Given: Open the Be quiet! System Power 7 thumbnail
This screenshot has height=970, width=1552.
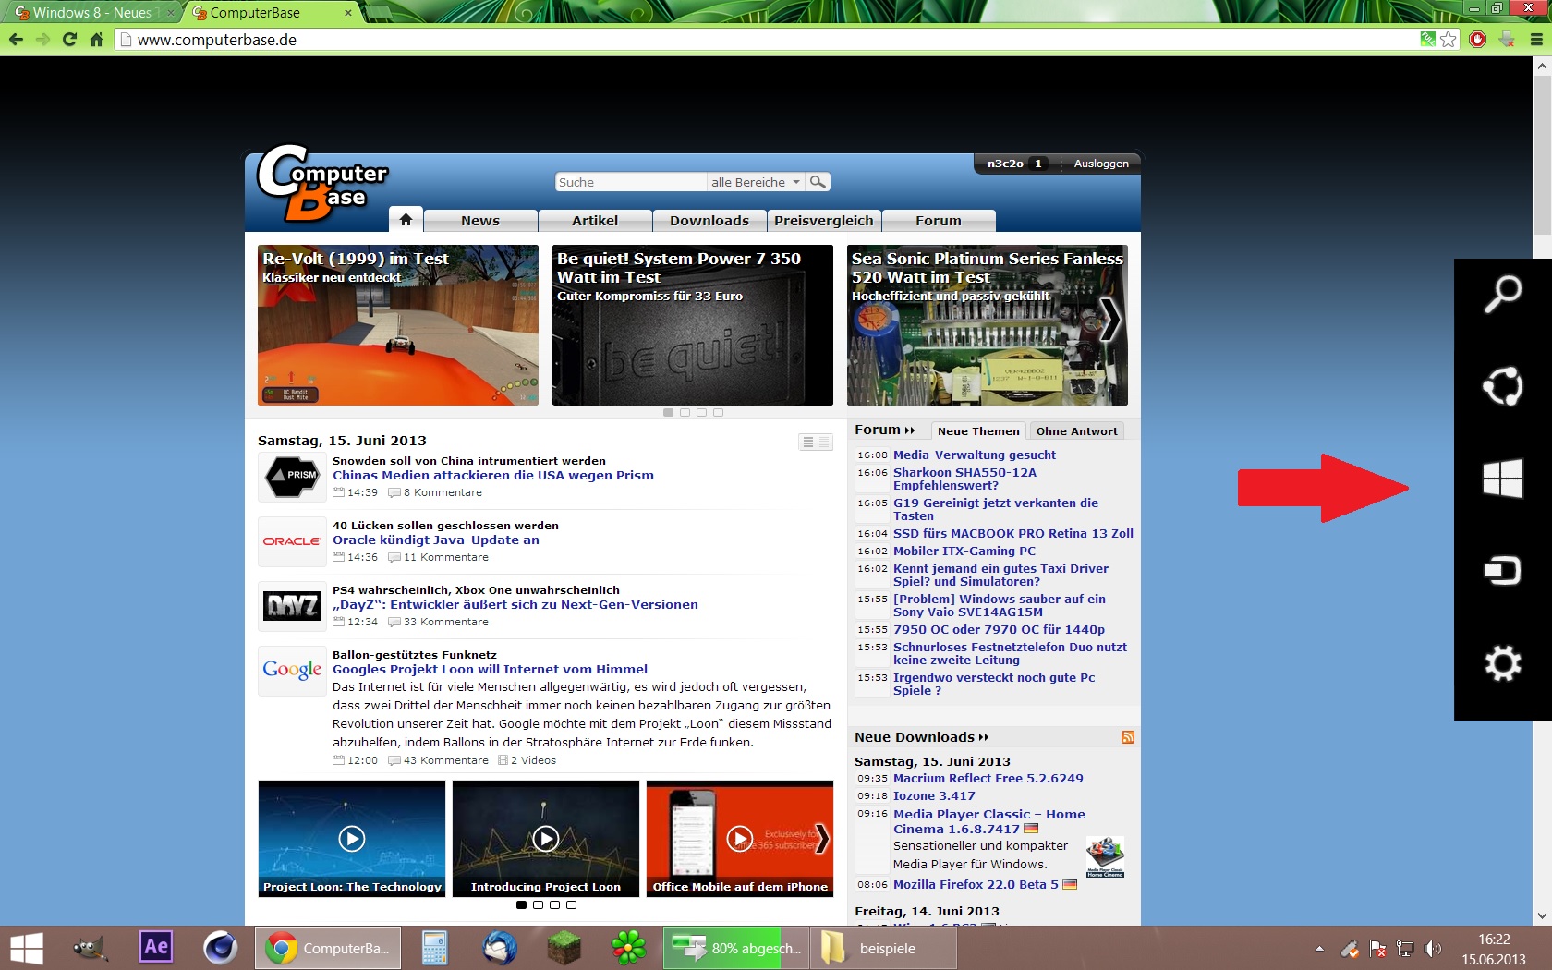Looking at the screenshot, I should (x=693, y=325).
